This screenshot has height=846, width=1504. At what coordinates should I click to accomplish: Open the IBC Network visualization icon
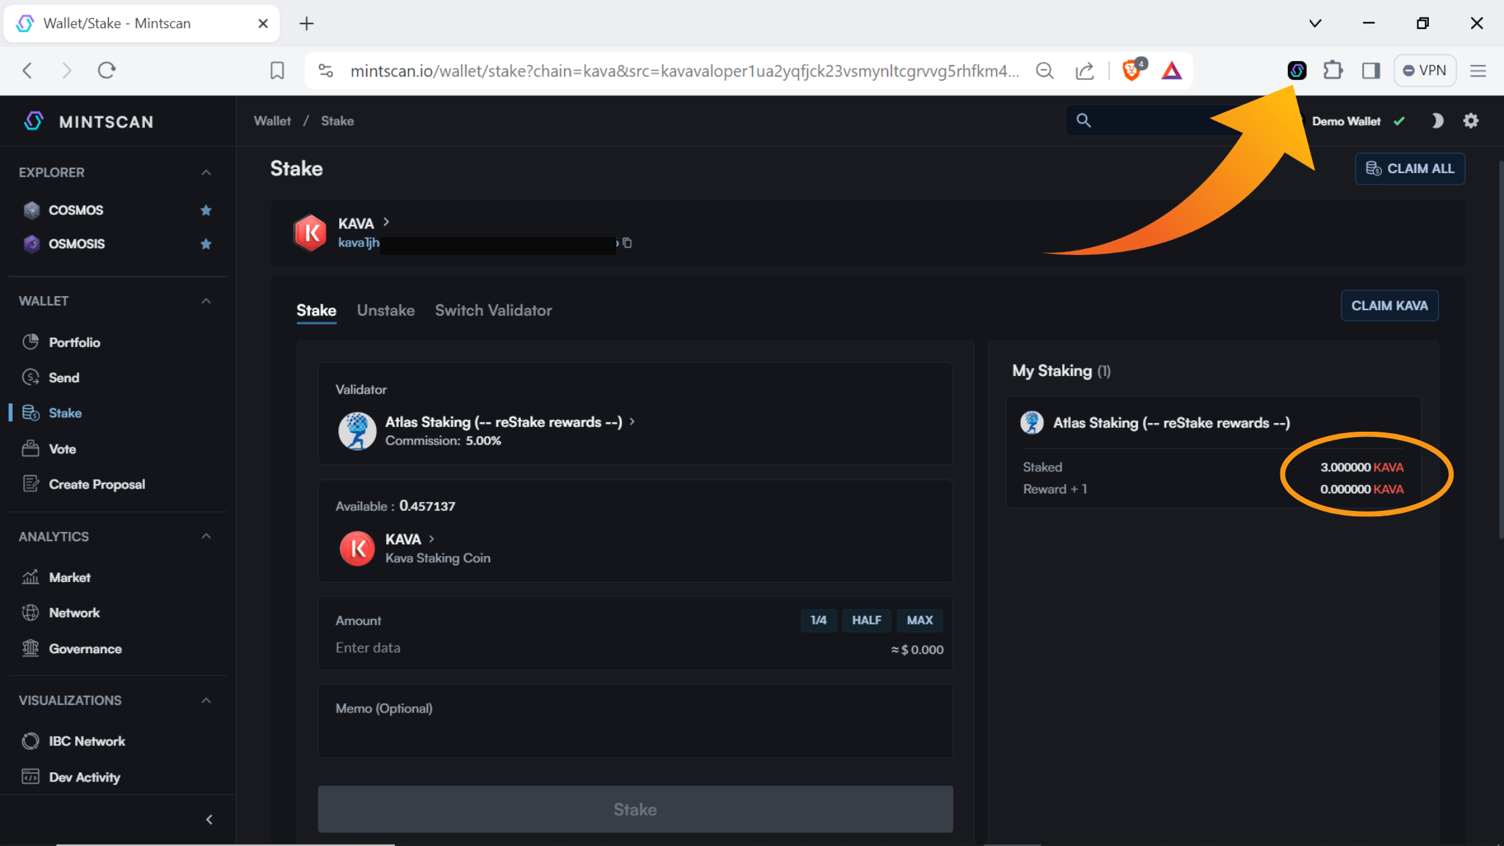tap(31, 741)
